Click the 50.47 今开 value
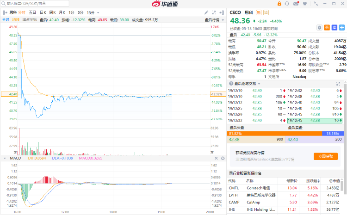Screen dimensions: 347x215 point(302,41)
